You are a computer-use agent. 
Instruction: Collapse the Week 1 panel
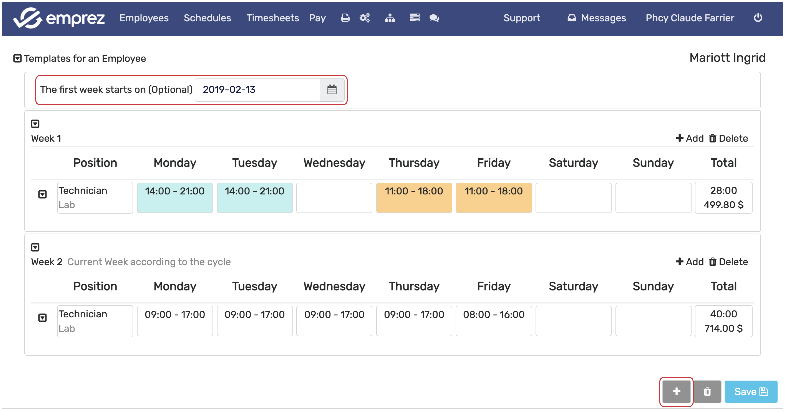pyautogui.click(x=35, y=124)
